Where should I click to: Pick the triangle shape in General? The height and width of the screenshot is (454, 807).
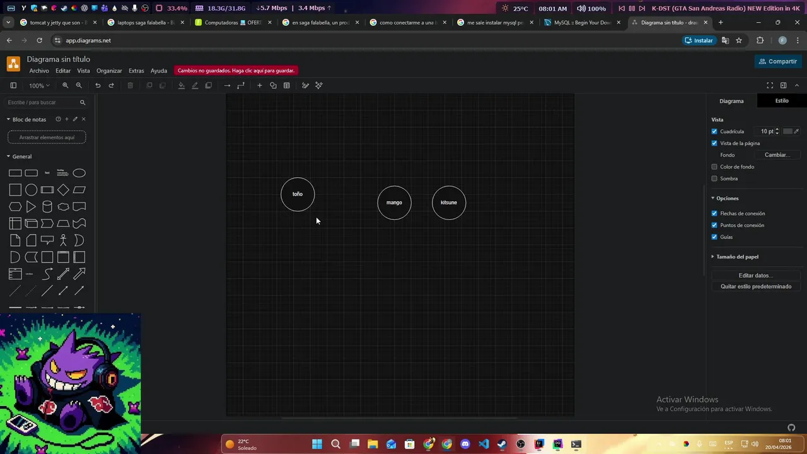click(31, 207)
